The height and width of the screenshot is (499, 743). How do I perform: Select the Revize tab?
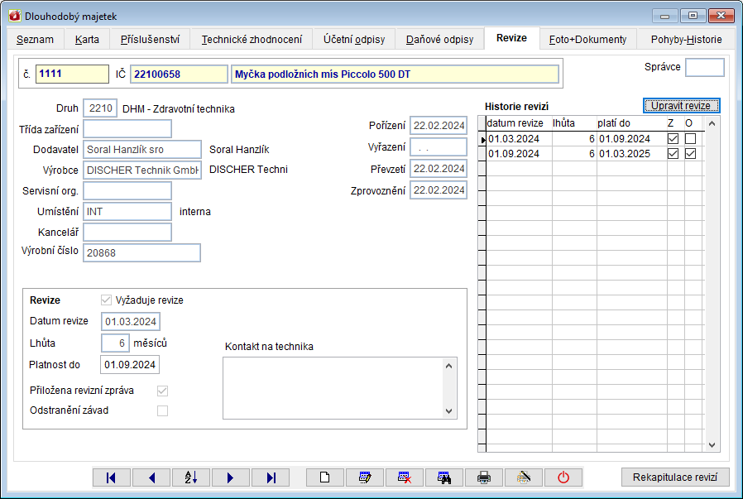(x=512, y=38)
